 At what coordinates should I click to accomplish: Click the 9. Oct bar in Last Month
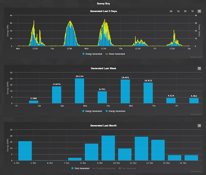tap(108, 148)
